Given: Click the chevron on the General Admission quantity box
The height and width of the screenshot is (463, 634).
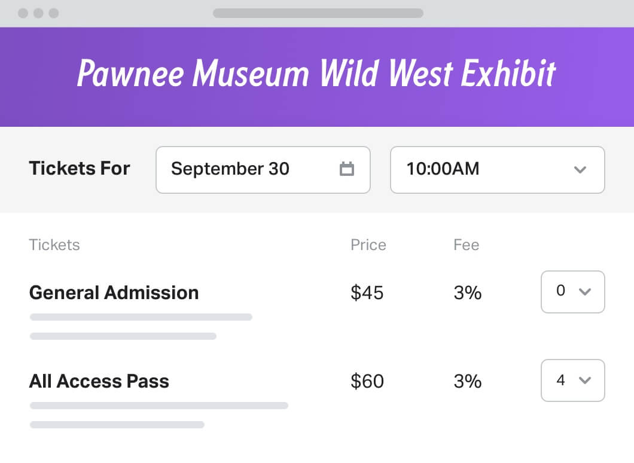Looking at the screenshot, I should click(584, 293).
